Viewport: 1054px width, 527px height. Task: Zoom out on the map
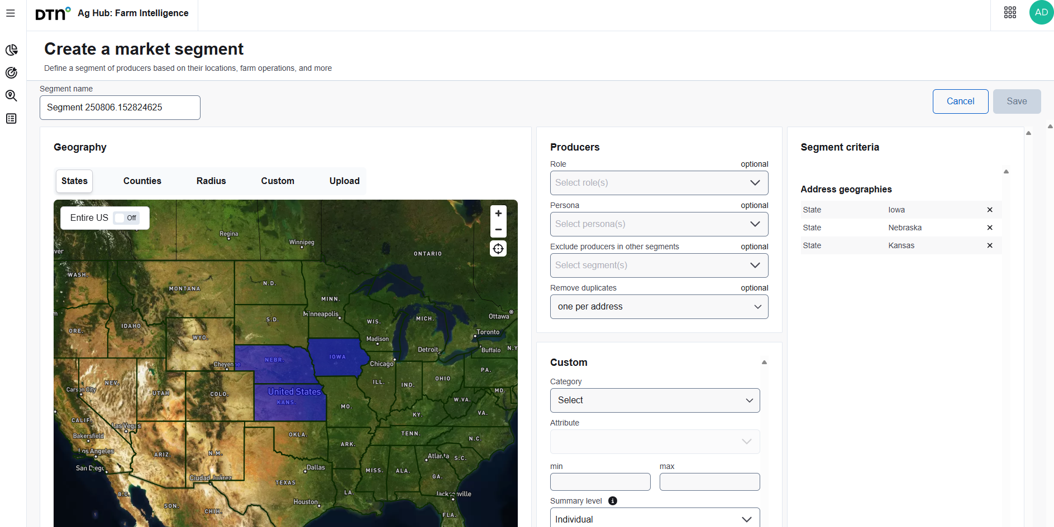pyautogui.click(x=498, y=229)
